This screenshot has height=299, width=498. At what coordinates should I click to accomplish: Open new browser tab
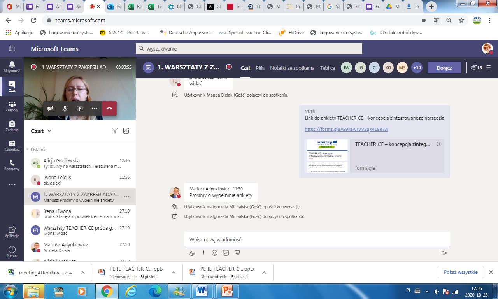click(431, 7)
